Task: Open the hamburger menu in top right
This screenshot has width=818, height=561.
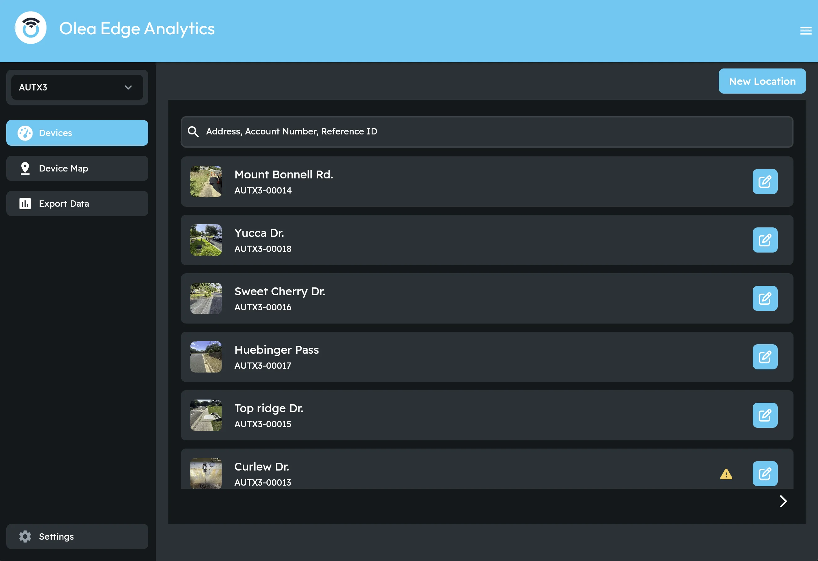Action: tap(806, 30)
